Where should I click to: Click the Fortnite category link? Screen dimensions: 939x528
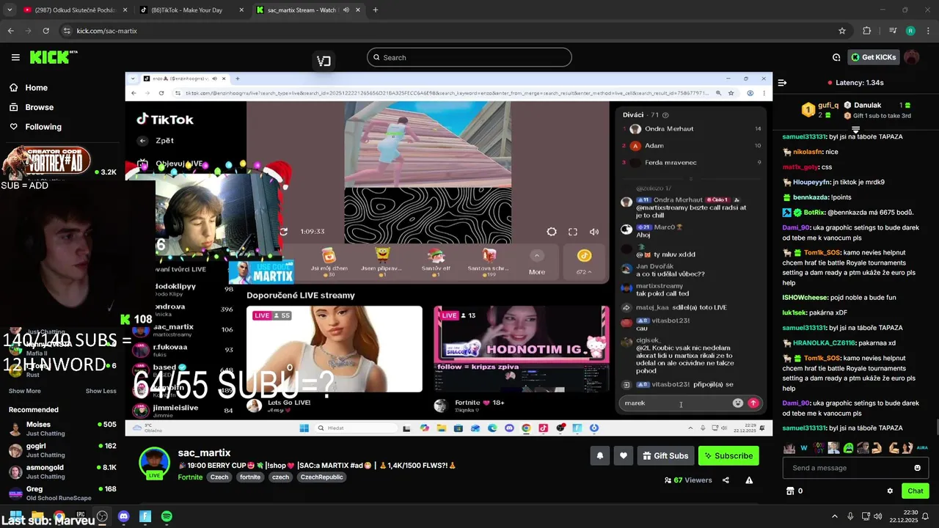(x=190, y=477)
